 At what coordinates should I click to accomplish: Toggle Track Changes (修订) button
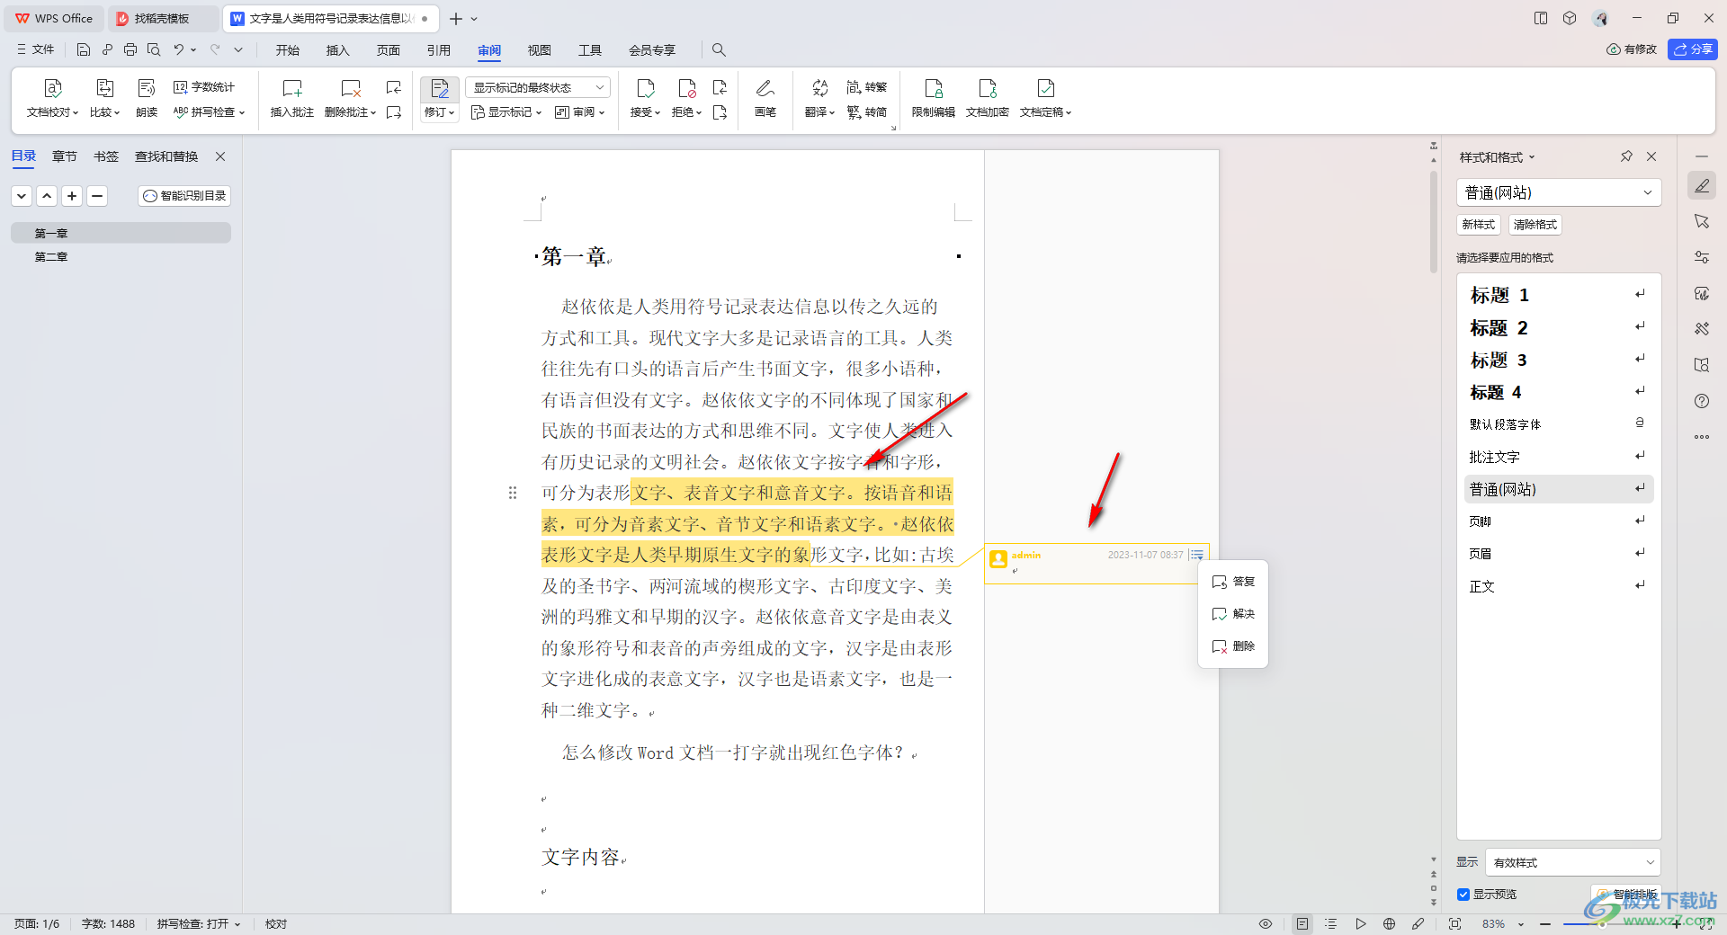(x=440, y=88)
